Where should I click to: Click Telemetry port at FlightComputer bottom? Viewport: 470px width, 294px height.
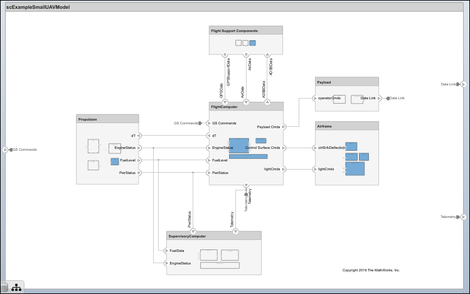point(246,185)
